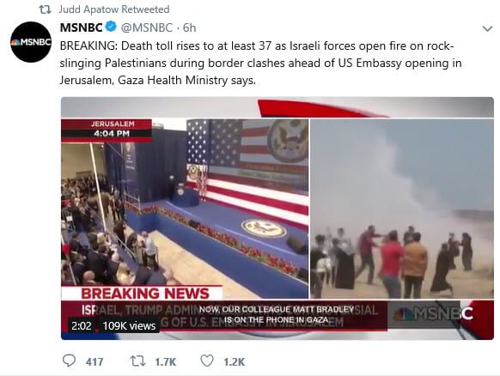
Task: Click the BREAKING tweet text
Action: click(260, 63)
